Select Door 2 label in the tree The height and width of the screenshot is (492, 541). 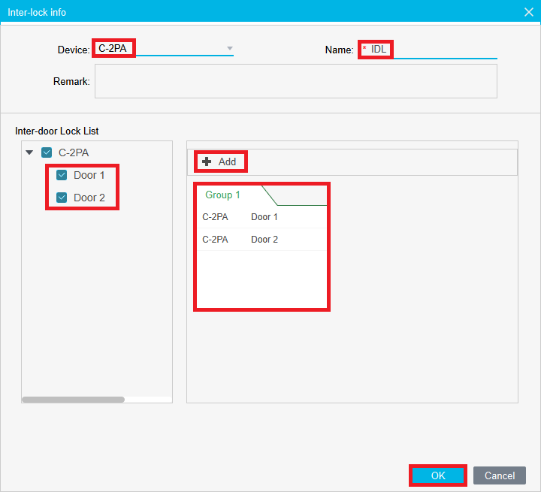coord(89,198)
